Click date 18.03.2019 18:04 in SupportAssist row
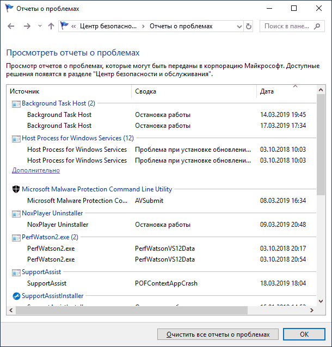Screen dimensions: 332x347 283,283
